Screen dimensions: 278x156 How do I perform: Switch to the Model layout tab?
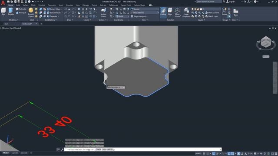[x=6, y=153]
